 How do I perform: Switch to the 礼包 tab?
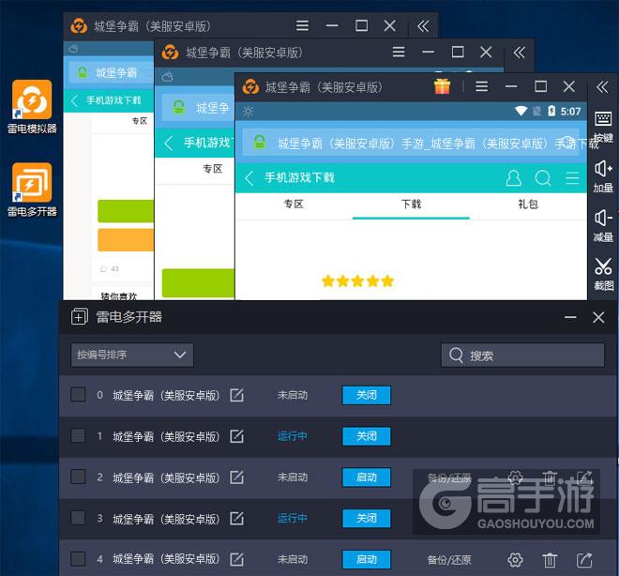coord(528,205)
